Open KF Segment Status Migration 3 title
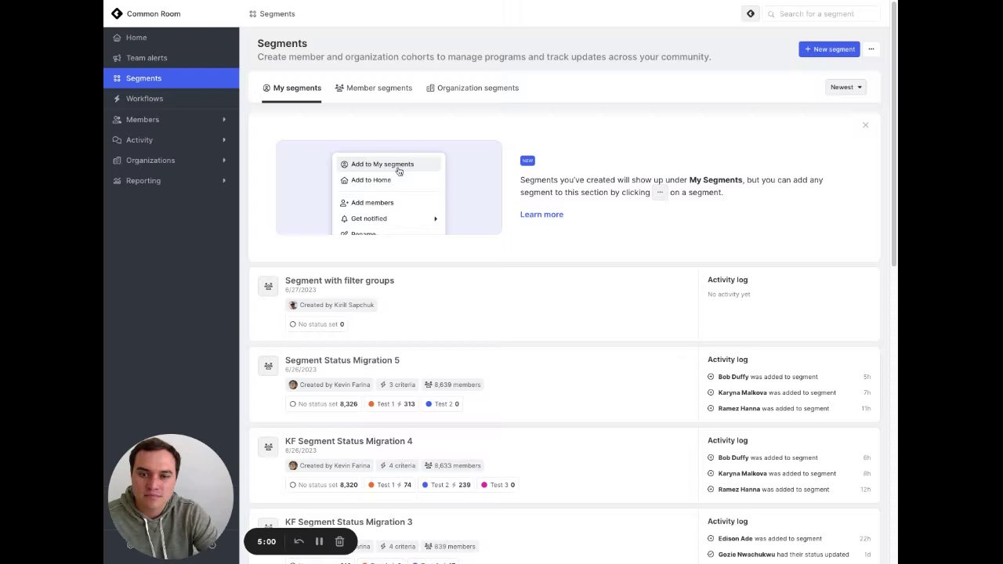 [349, 522]
